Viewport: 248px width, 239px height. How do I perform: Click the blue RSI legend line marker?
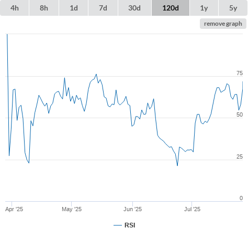point(118,225)
